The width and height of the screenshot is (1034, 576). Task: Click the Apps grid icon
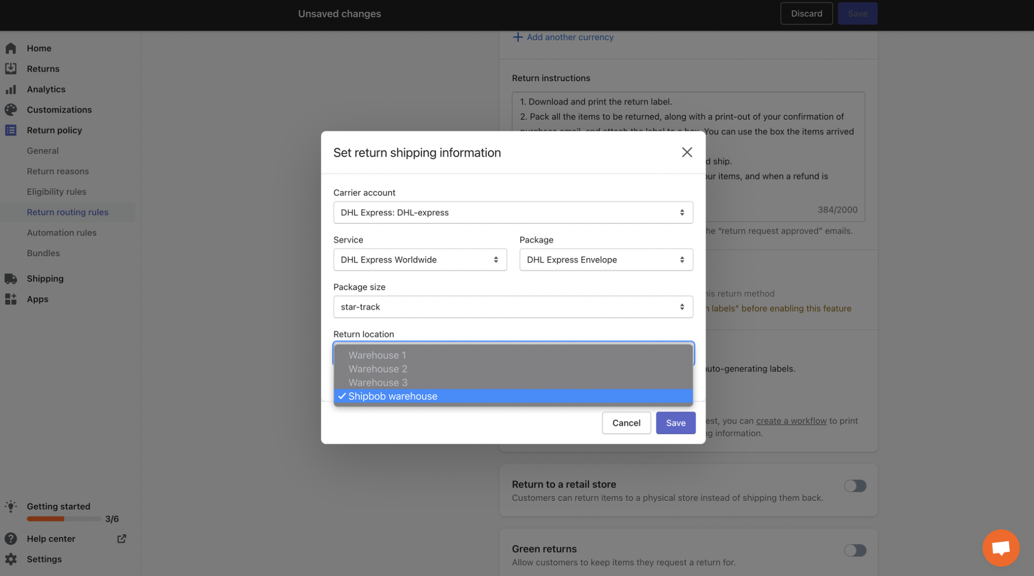tap(11, 299)
